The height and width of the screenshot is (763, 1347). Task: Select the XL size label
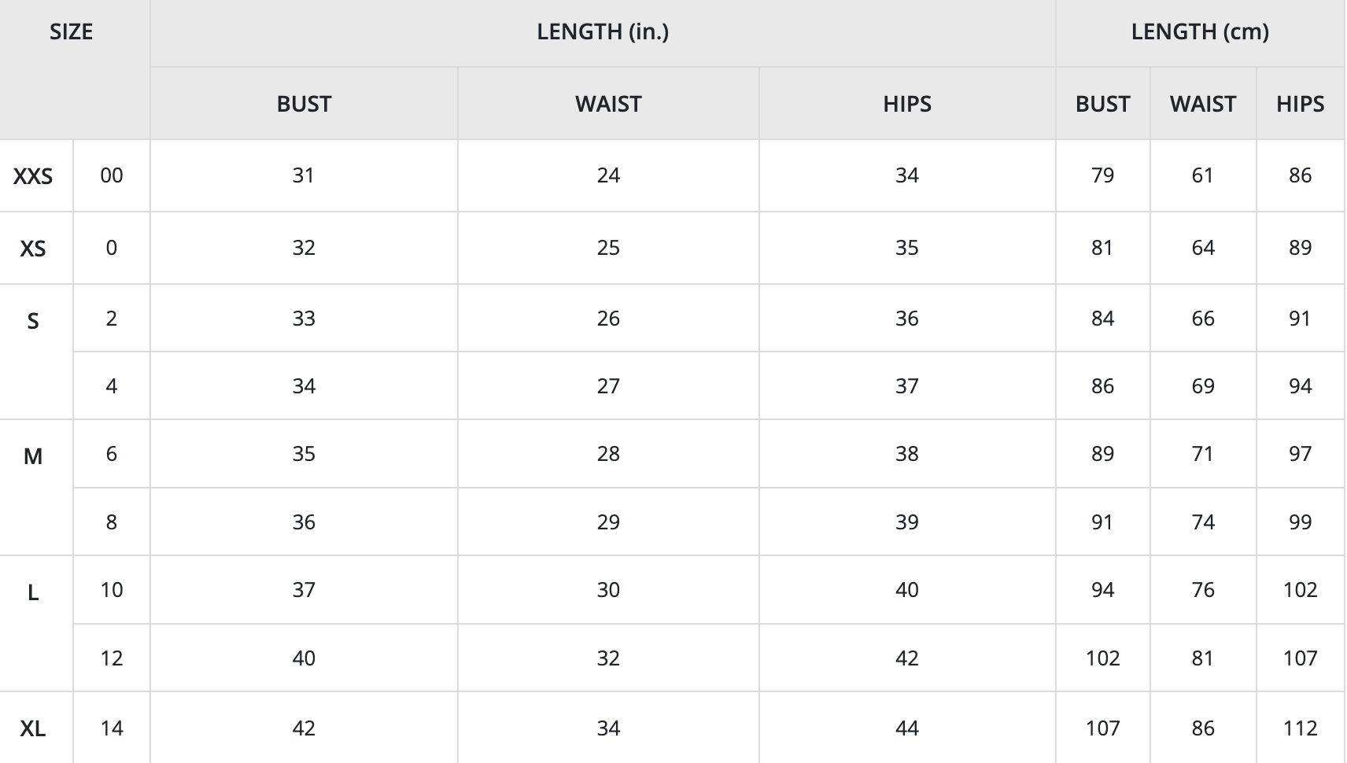point(33,728)
